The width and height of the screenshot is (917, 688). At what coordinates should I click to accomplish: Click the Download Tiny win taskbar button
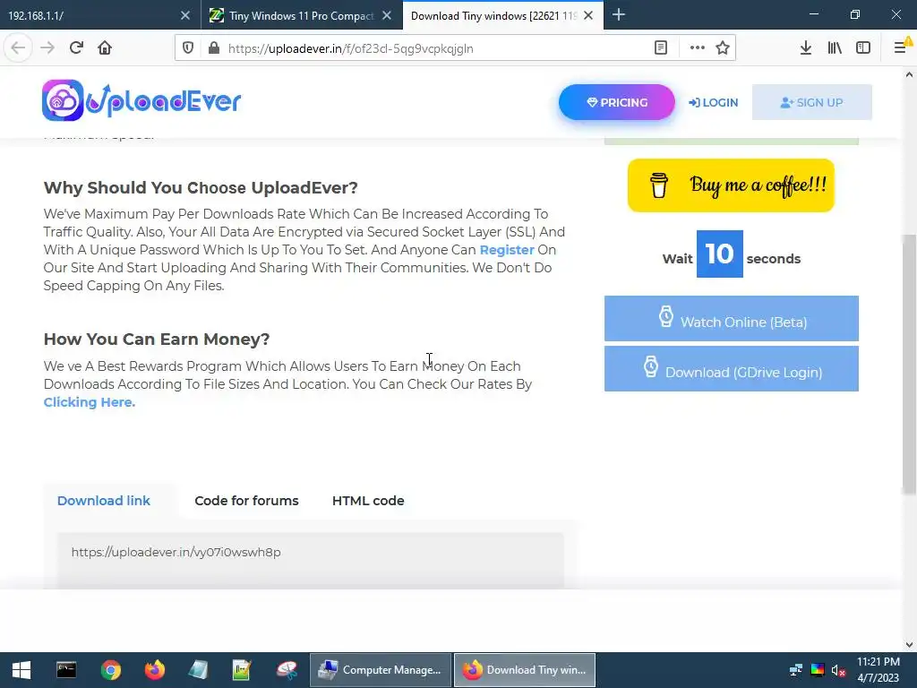pos(525,670)
